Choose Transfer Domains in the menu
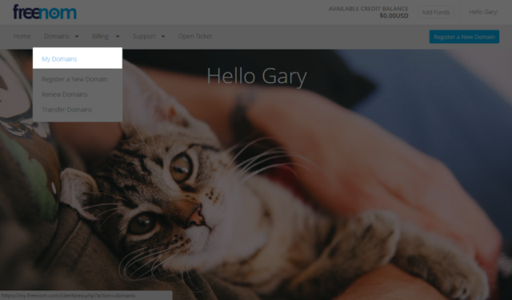Image resolution: width=512 pixels, height=300 pixels. pyautogui.click(x=67, y=110)
